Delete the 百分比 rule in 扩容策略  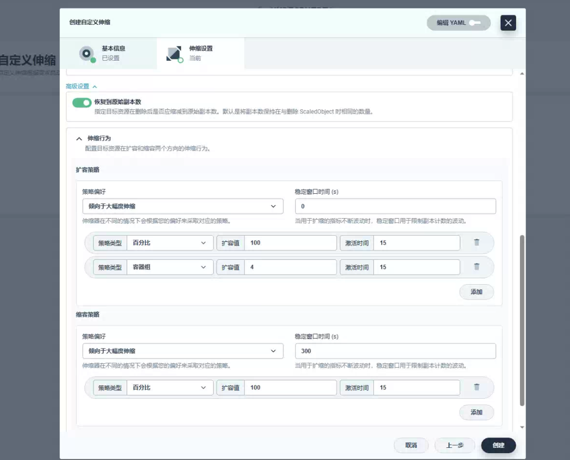[477, 242]
